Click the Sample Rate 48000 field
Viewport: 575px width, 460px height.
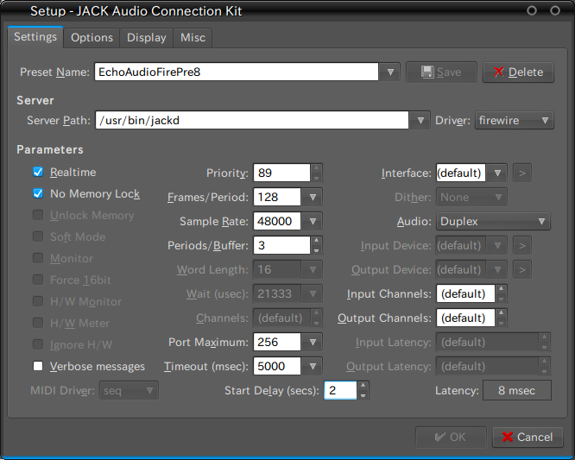(x=277, y=222)
